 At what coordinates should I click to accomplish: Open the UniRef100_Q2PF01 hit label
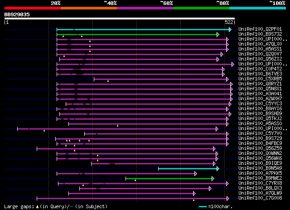[260, 29]
